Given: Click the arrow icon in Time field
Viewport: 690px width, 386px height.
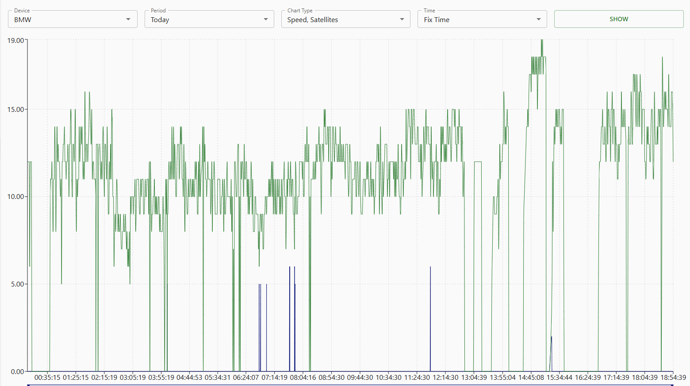Looking at the screenshot, I should tap(538, 19).
